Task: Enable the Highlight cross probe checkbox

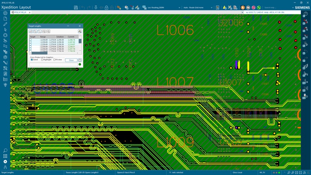Action: [42, 60]
